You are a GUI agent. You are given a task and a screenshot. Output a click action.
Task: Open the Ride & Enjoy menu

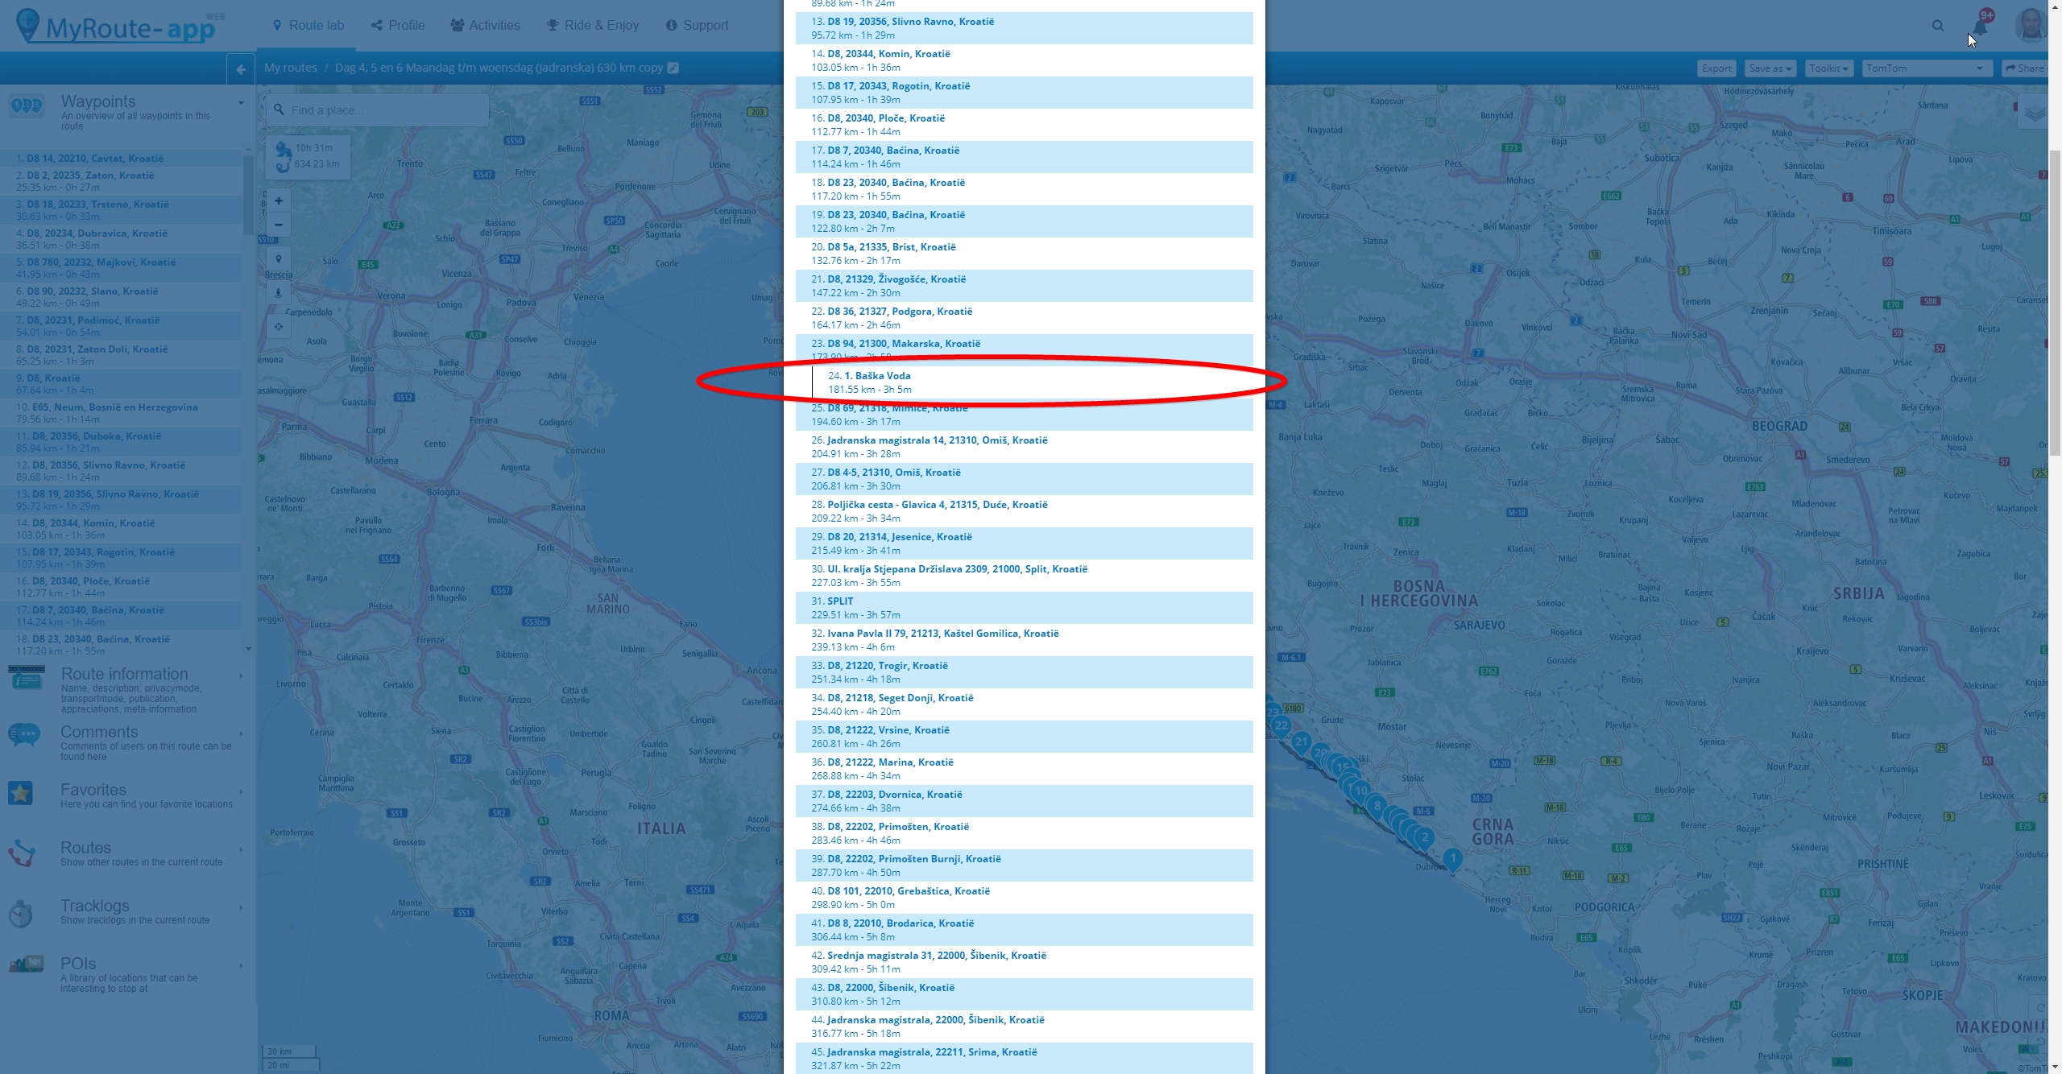coord(593,26)
